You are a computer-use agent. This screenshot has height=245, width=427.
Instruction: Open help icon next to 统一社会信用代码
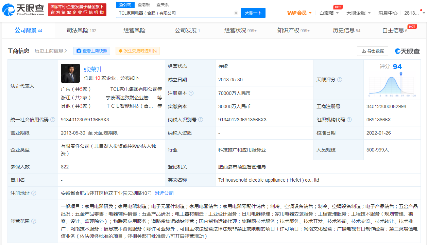(x=53, y=120)
